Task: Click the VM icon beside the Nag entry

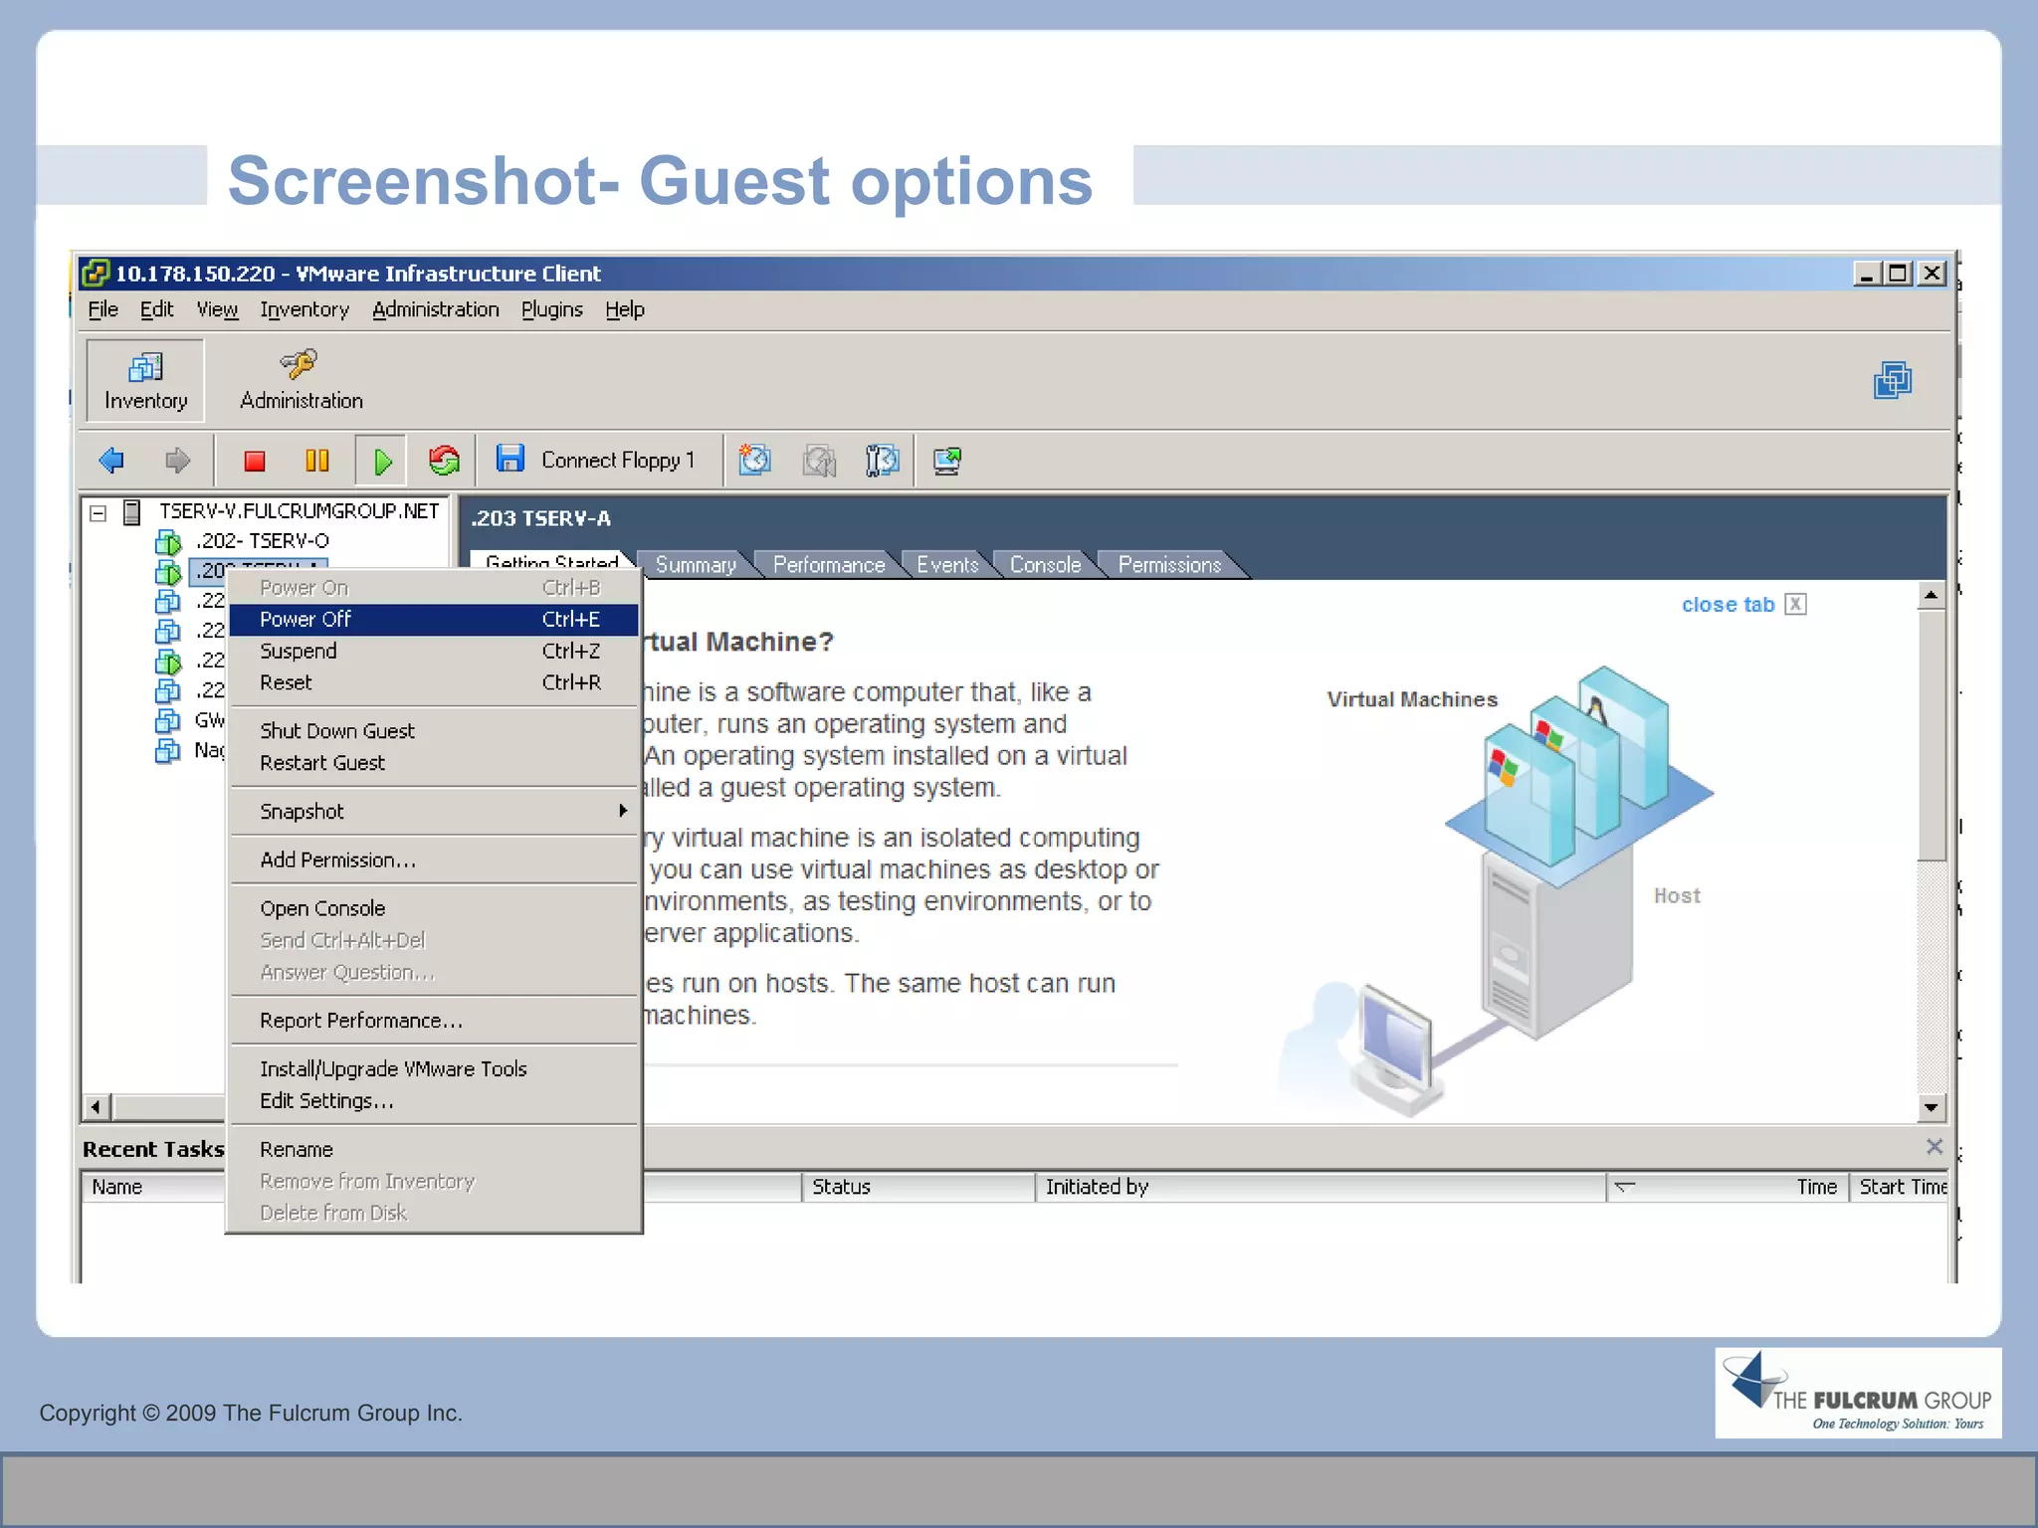Action: pyautogui.click(x=168, y=750)
